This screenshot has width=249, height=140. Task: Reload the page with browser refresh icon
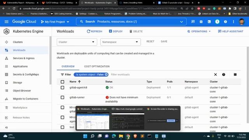14,9
